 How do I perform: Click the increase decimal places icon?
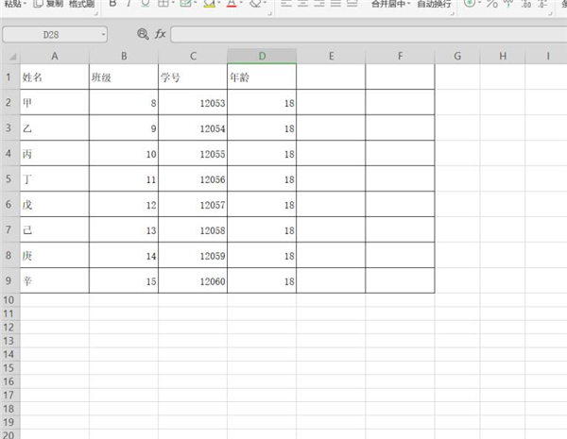click(526, 4)
